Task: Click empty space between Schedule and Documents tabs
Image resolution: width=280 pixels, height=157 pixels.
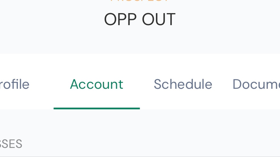Action: pyautogui.click(x=222, y=84)
